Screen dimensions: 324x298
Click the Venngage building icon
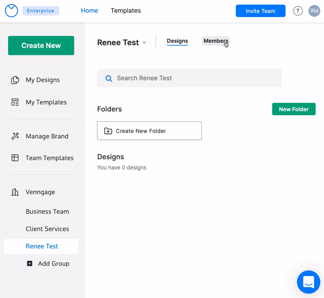15,192
